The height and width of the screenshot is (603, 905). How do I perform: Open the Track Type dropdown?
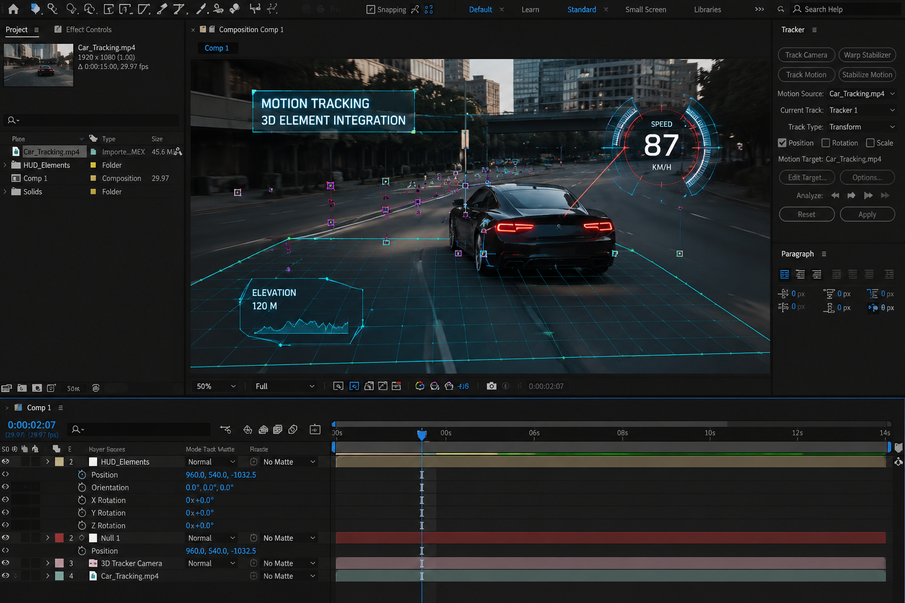862,127
